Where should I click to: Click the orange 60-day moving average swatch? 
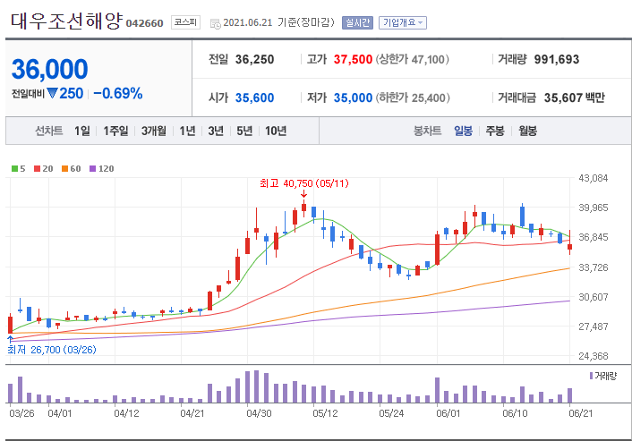(64, 169)
